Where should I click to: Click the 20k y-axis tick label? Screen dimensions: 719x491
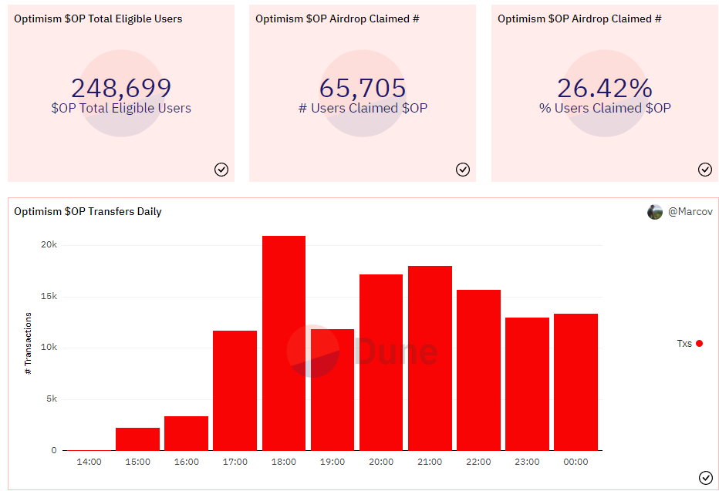49,244
